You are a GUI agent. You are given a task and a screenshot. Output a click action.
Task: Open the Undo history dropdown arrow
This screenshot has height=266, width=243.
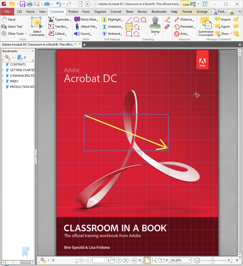(64, 4)
